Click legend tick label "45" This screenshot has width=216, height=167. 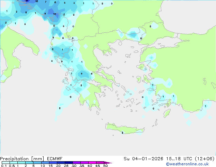tap(97, 166)
